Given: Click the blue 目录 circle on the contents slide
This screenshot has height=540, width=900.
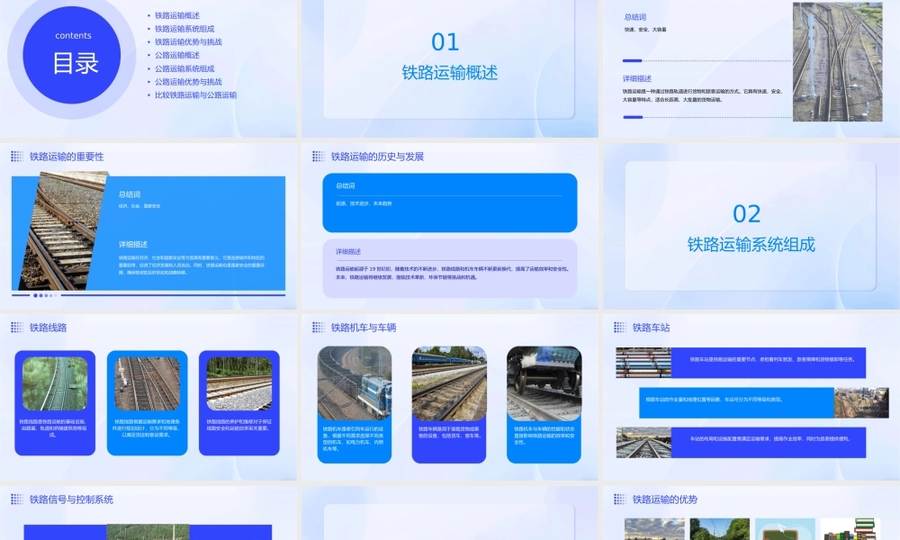Looking at the screenshot, I should [72, 55].
